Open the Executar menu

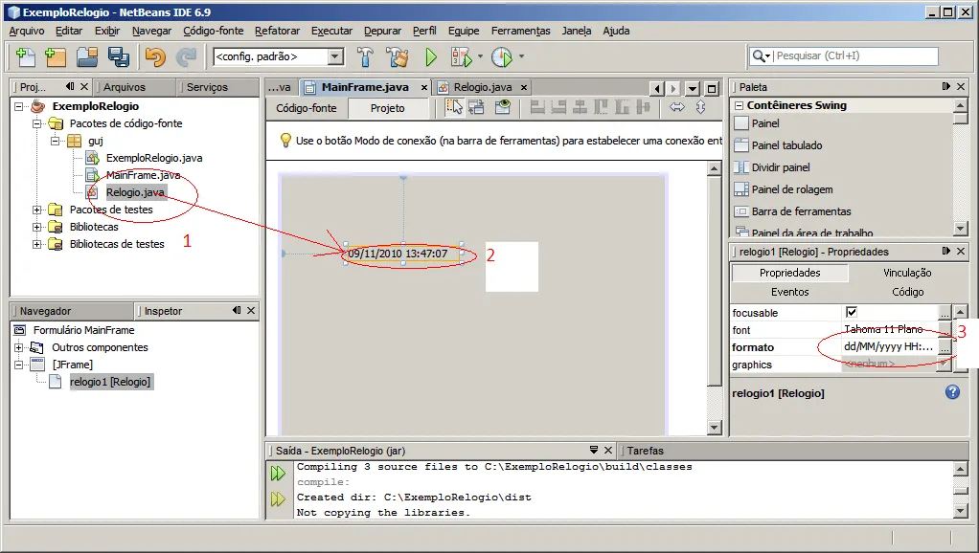point(331,31)
